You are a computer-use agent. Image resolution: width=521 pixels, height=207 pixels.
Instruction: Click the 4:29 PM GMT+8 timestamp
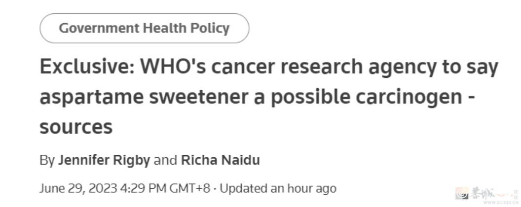165,188
